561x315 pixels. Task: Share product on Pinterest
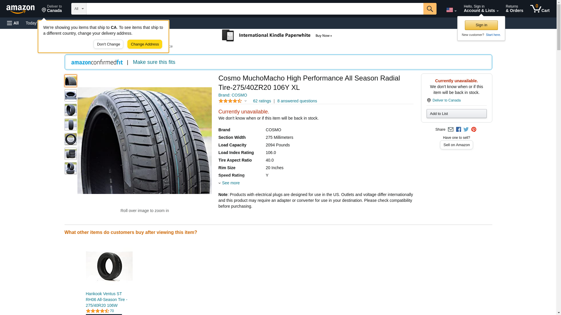point(474,129)
